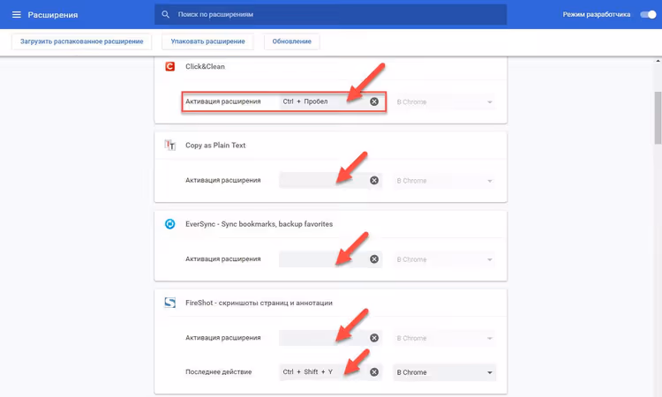Click Активация расширения label under Copy as Plain Text

click(223, 180)
